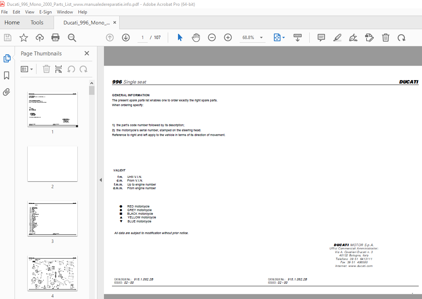Open the Page Thumbnails sidebar icon
This screenshot has height=299, width=422.
pyautogui.click(x=7, y=58)
